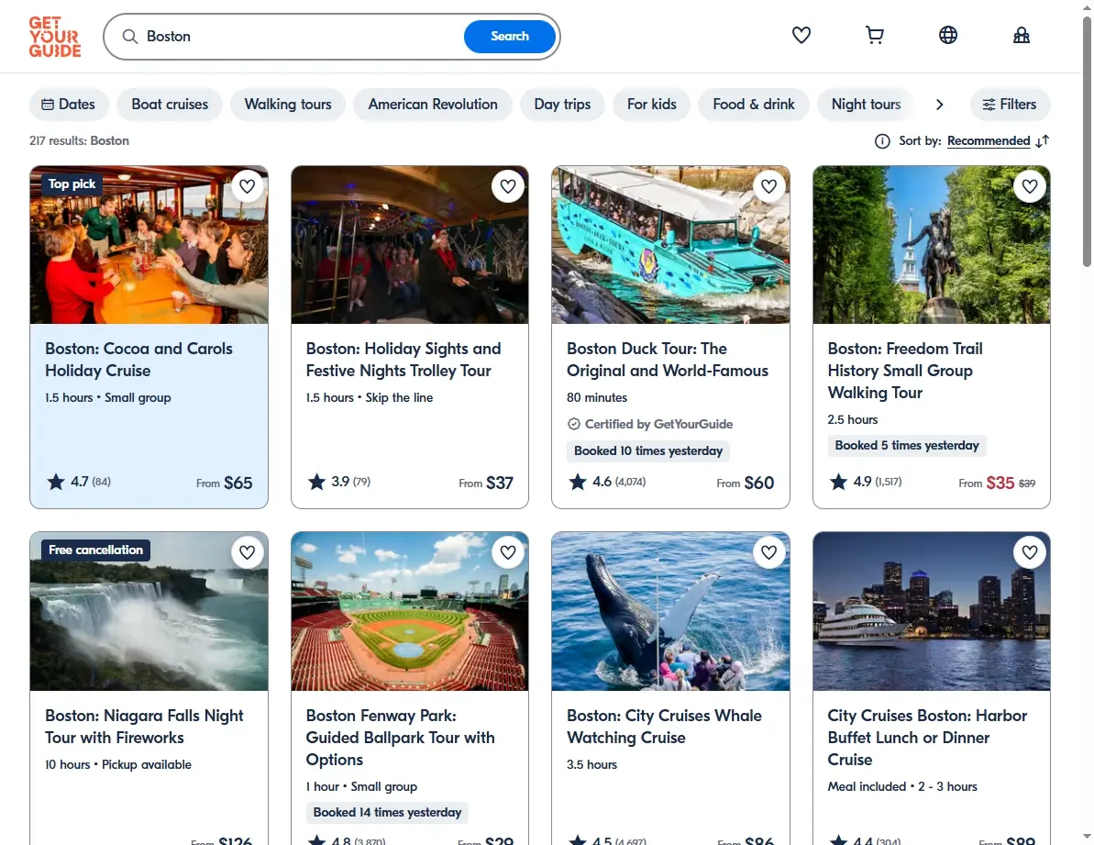The height and width of the screenshot is (845, 1094).
Task: Open the GetYourGuide logo homepage
Action: 55,37
